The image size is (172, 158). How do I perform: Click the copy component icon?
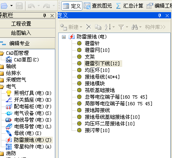click(x=98, y=27)
